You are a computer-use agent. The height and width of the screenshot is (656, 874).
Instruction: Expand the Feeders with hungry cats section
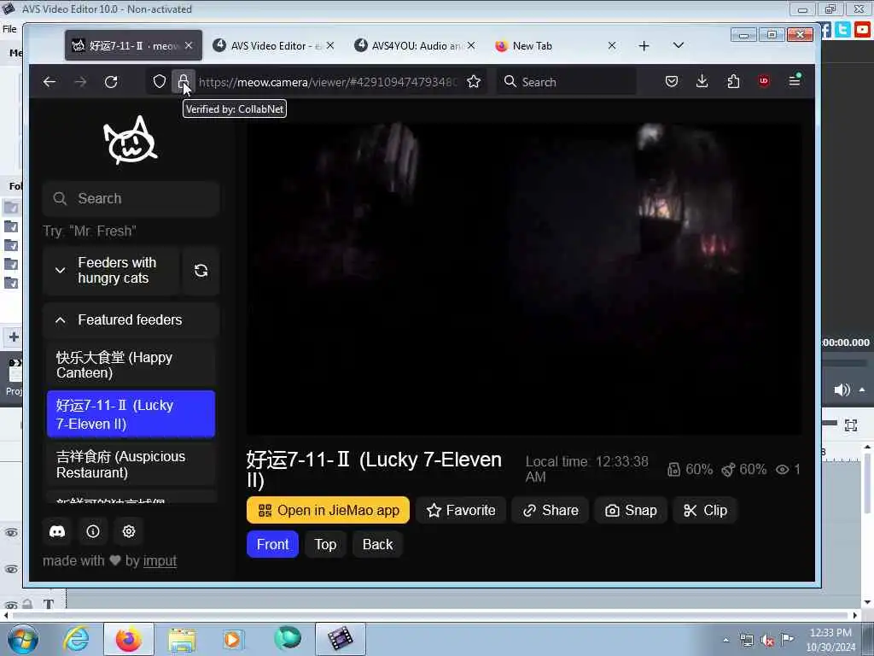tap(110, 271)
